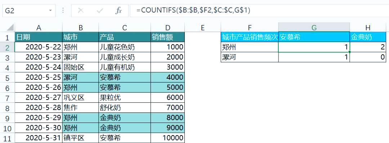Screen dimensions: 389x143
Task: Click cell with date 2020-5-31
Action: [39, 138]
